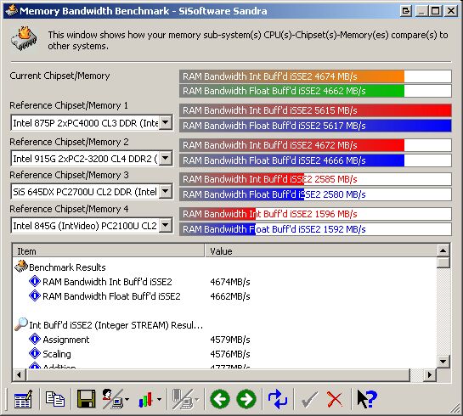Image resolution: width=463 pixels, height=416 pixels.
Task: Click the Value column header
Action: pos(320,251)
